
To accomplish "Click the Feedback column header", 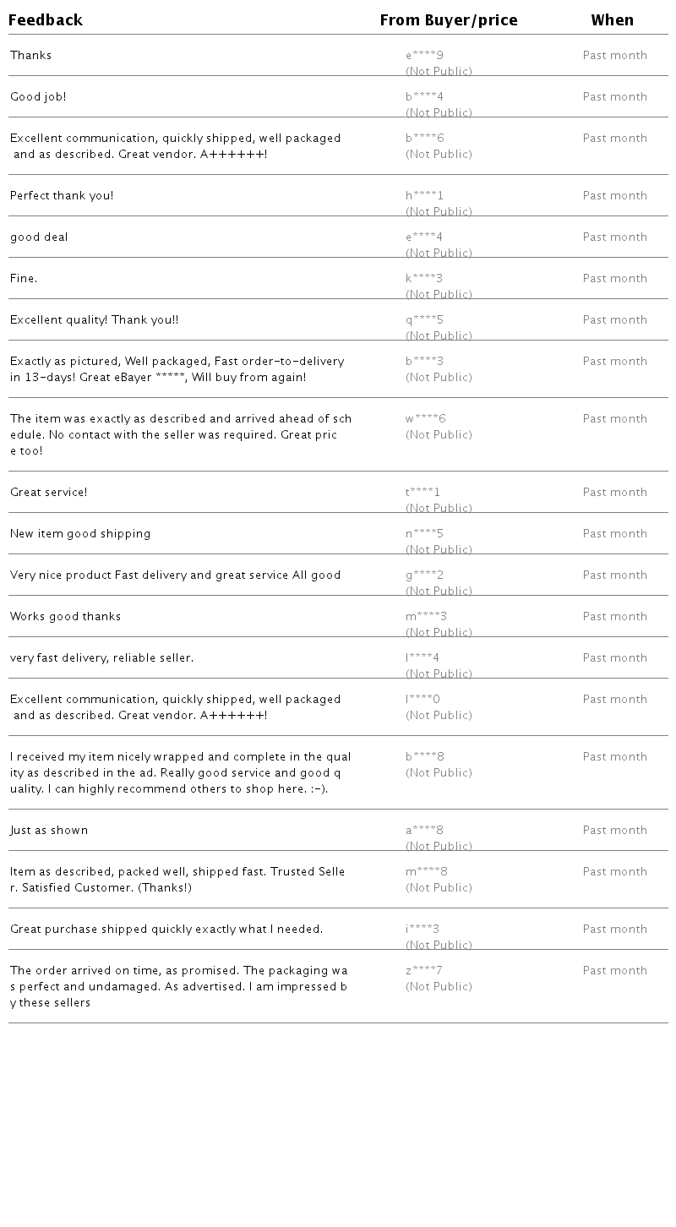I will (x=46, y=20).
